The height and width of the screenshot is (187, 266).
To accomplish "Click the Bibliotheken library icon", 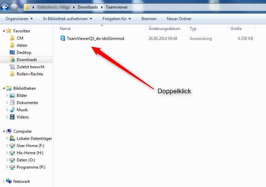I will click(x=9, y=88).
